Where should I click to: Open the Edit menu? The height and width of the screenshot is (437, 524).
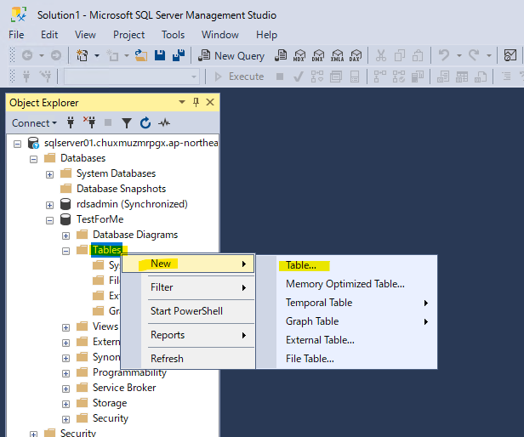(x=49, y=35)
